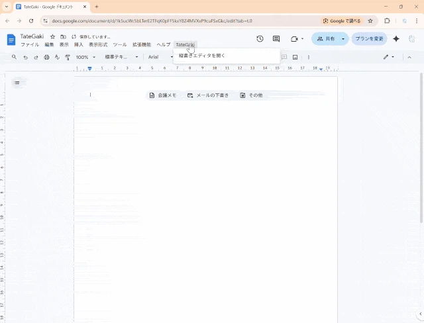424x323 pixels.
Task: Open the ヘルプ menu
Action: point(164,45)
